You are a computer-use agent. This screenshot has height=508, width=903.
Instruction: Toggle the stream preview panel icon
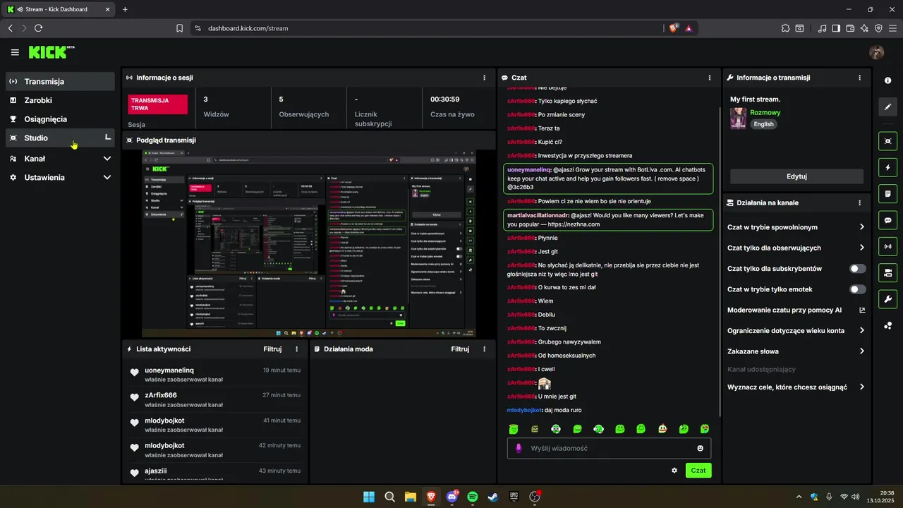click(887, 141)
